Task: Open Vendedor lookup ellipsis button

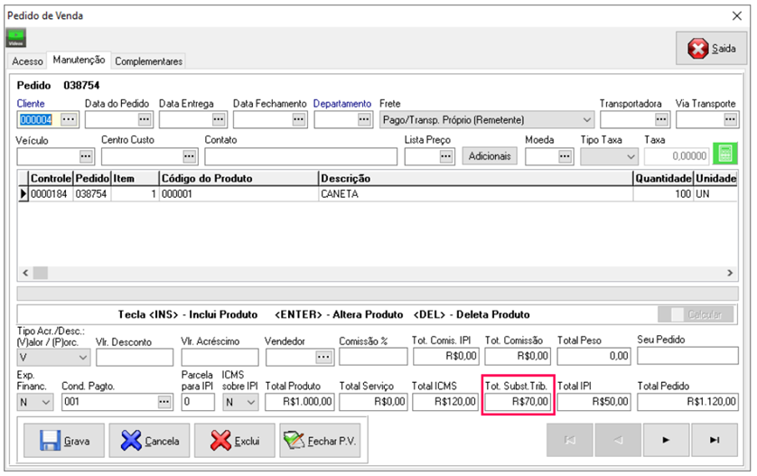Action: pos(322,357)
